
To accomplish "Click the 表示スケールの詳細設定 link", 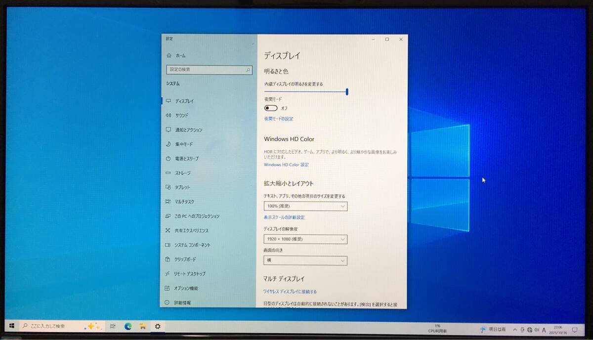I will [x=284, y=217].
